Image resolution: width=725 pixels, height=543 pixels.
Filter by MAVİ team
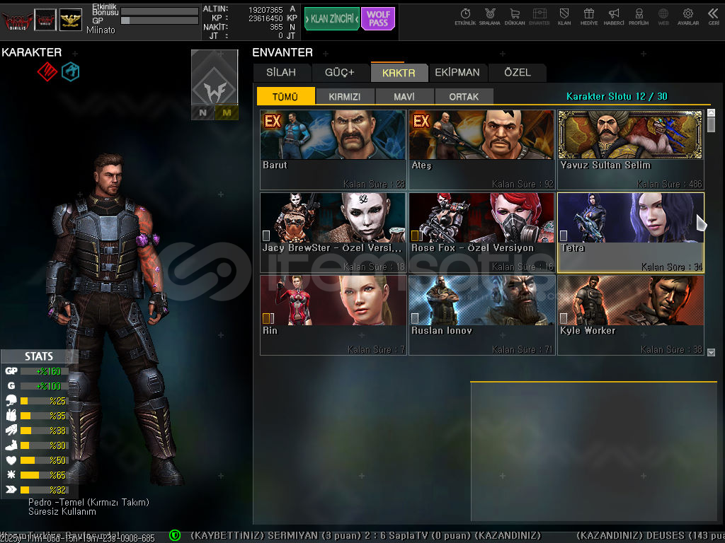404,96
